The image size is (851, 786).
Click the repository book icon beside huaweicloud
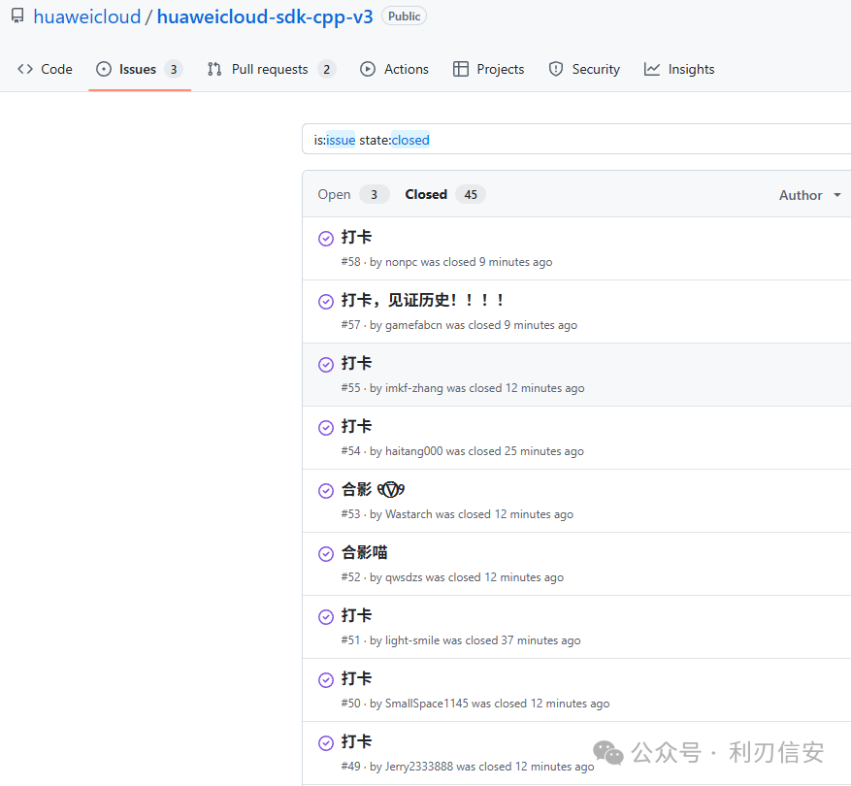pos(17,16)
